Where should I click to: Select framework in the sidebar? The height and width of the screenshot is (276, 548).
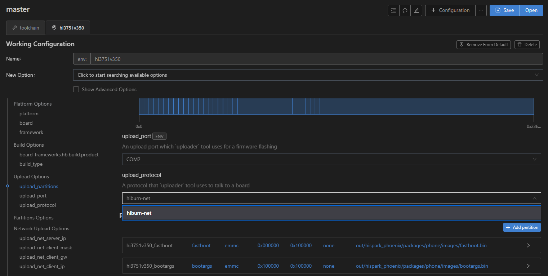coord(31,132)
